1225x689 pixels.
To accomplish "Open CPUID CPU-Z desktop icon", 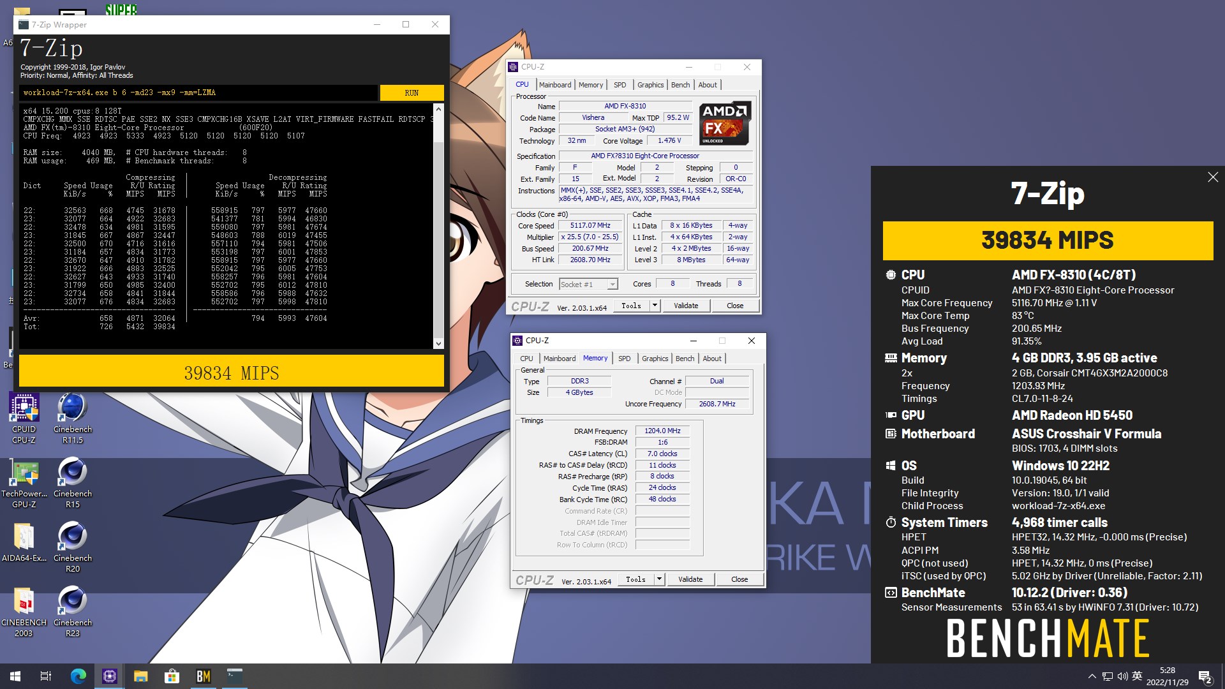I will (24, 418).
